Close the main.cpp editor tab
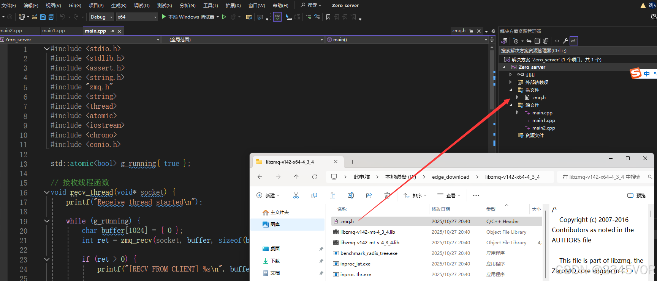 (119, 31)
